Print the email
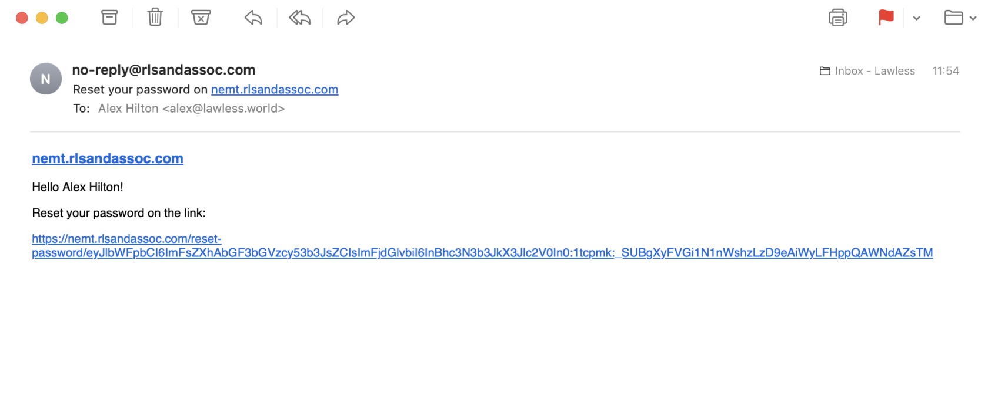Screen dimensions: 988x409 point(837,18)
